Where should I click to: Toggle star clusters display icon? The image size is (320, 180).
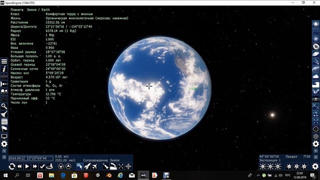pyautogui.click(x=315, y=31)
